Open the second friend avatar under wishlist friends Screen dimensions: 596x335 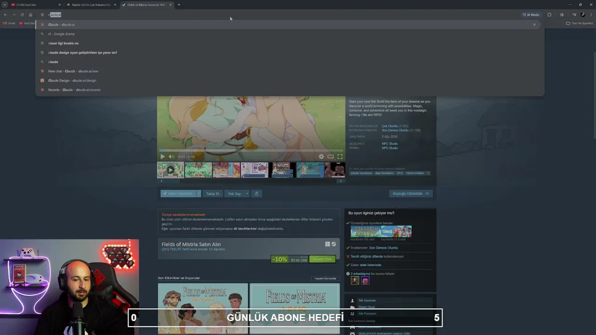point(365,280)
